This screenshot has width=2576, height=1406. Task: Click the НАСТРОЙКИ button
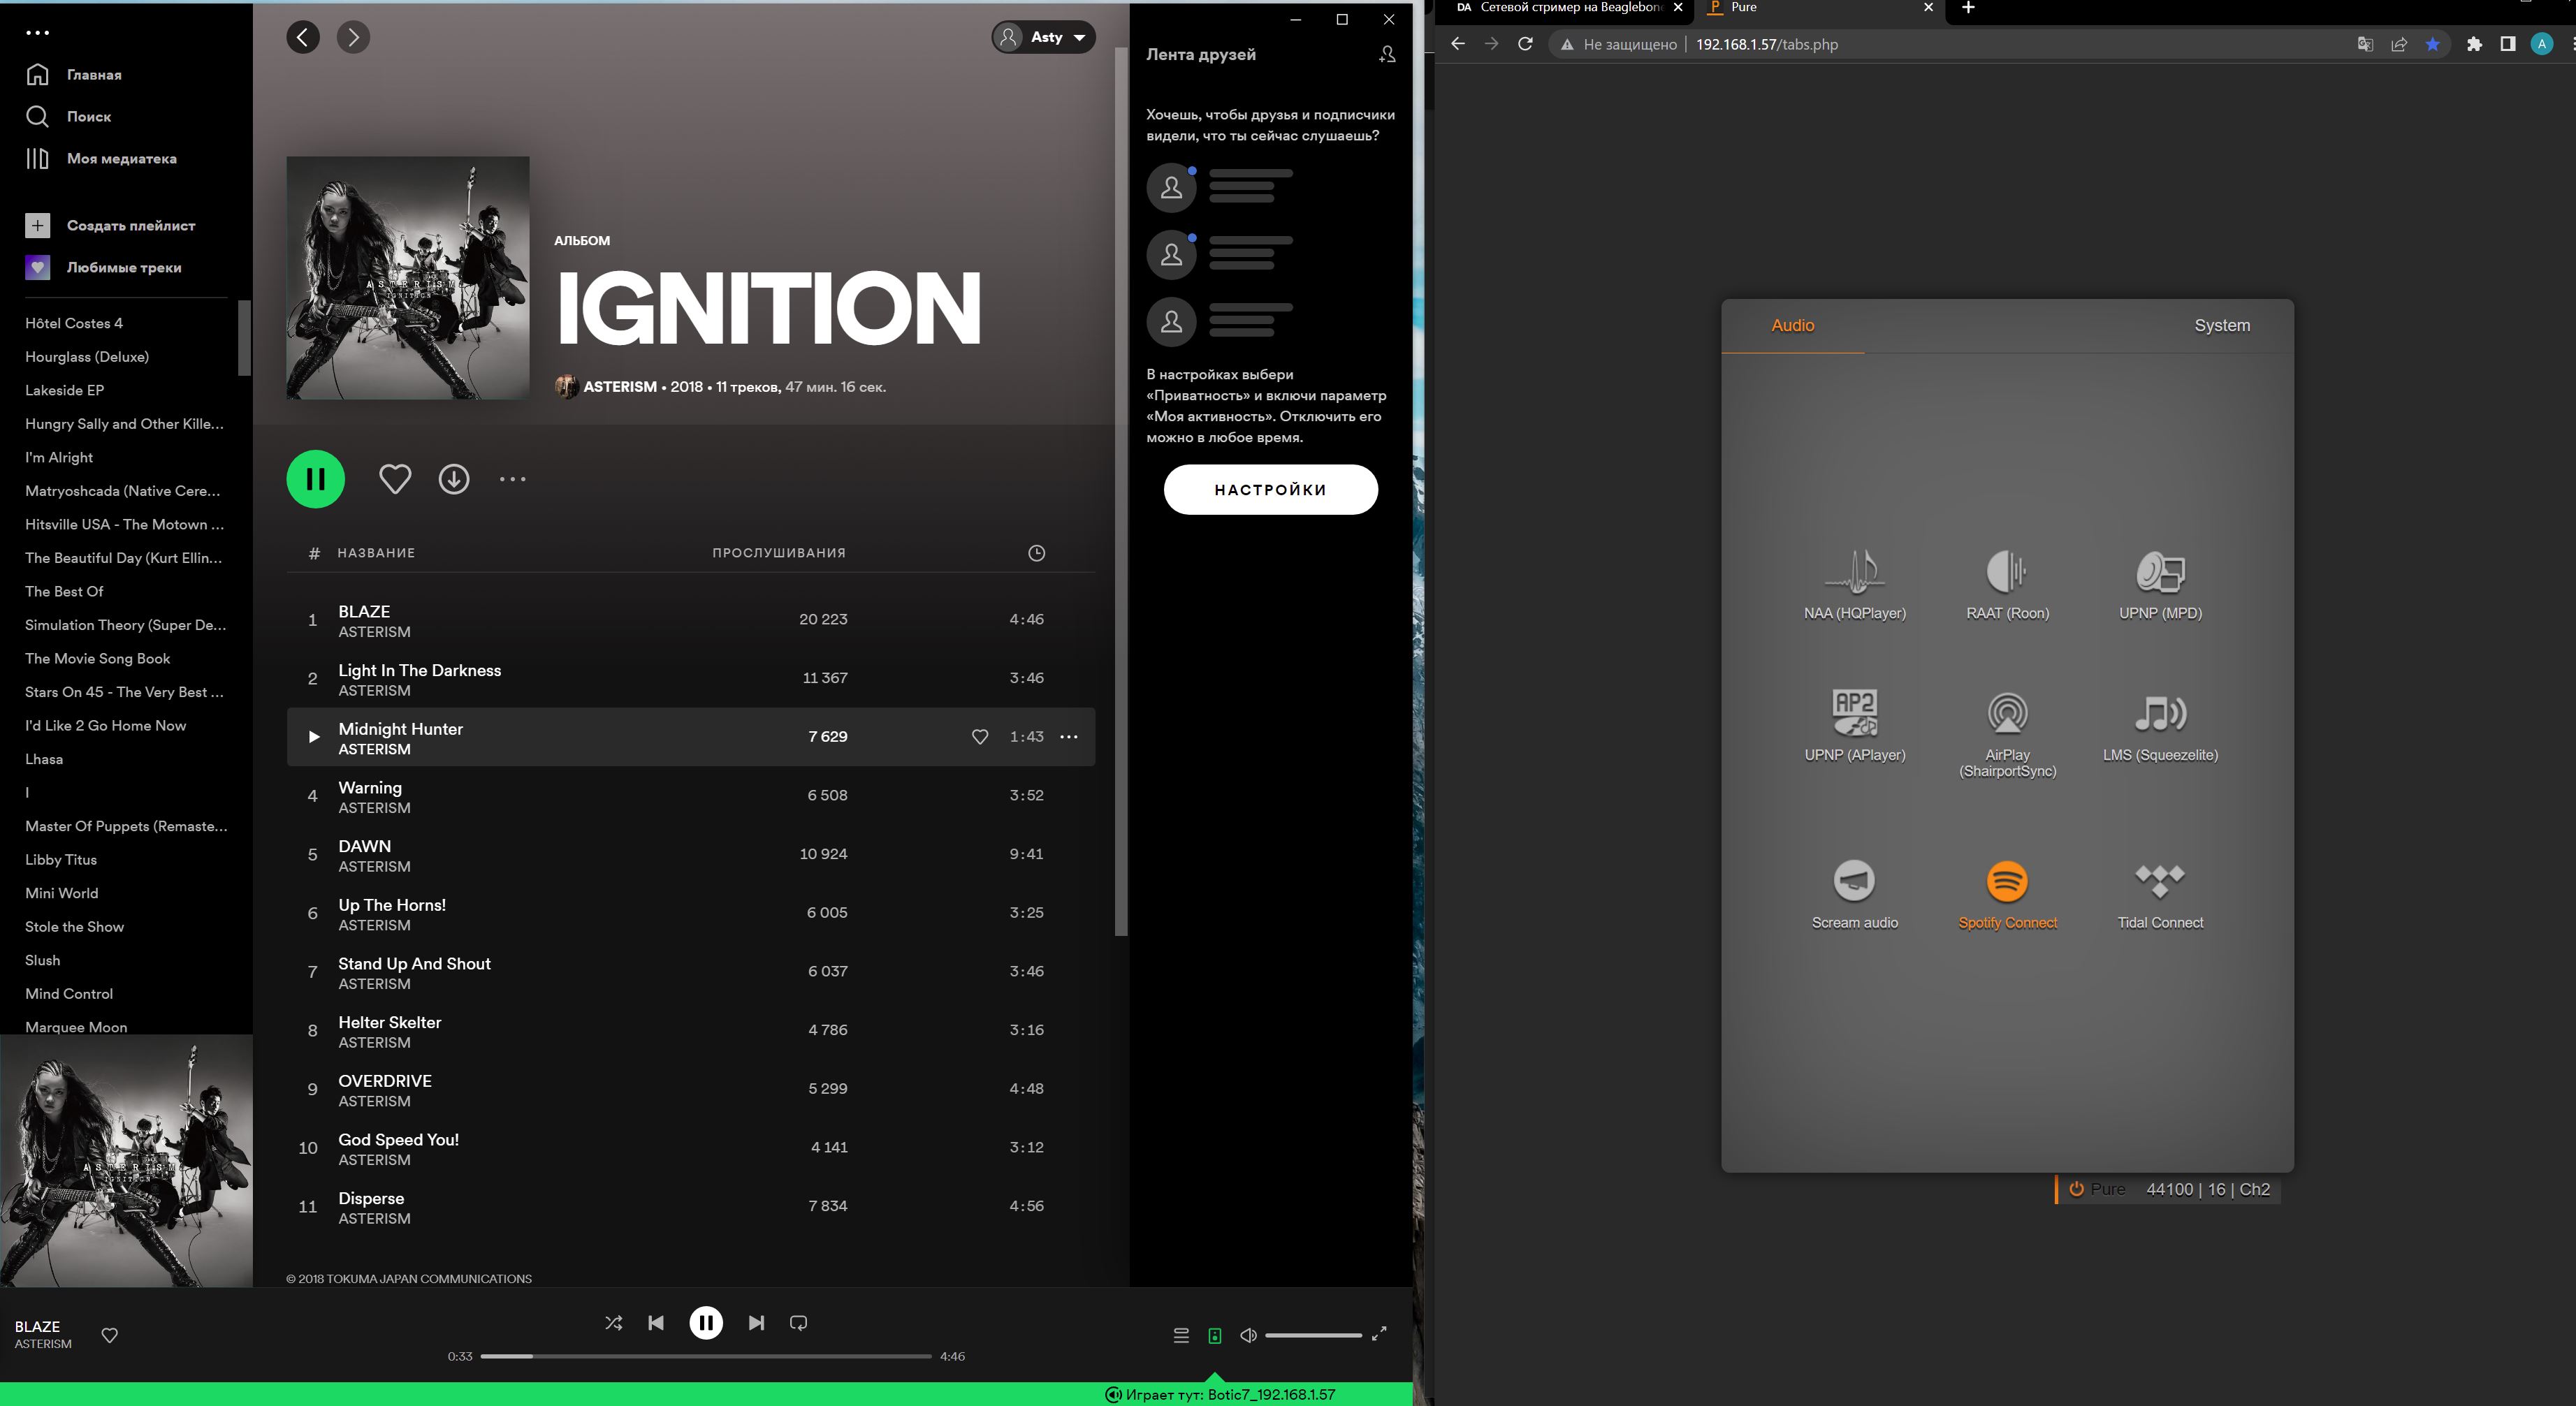(x=1270, y=489)
